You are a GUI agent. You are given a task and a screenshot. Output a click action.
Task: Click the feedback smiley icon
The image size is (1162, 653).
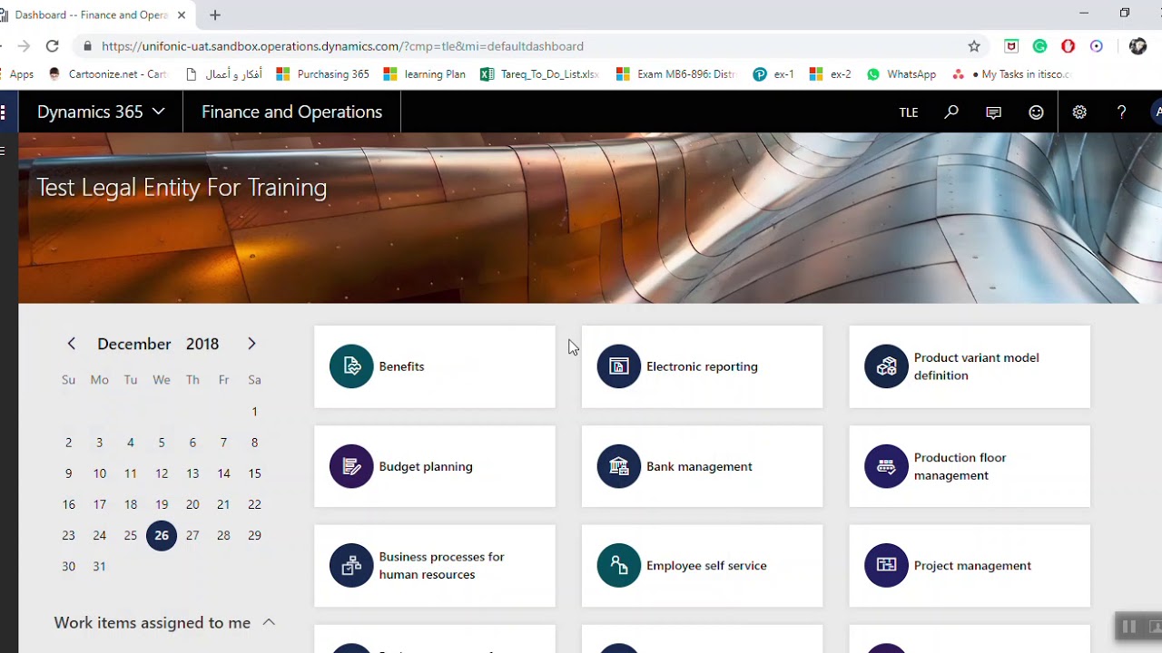(1036, 112)
